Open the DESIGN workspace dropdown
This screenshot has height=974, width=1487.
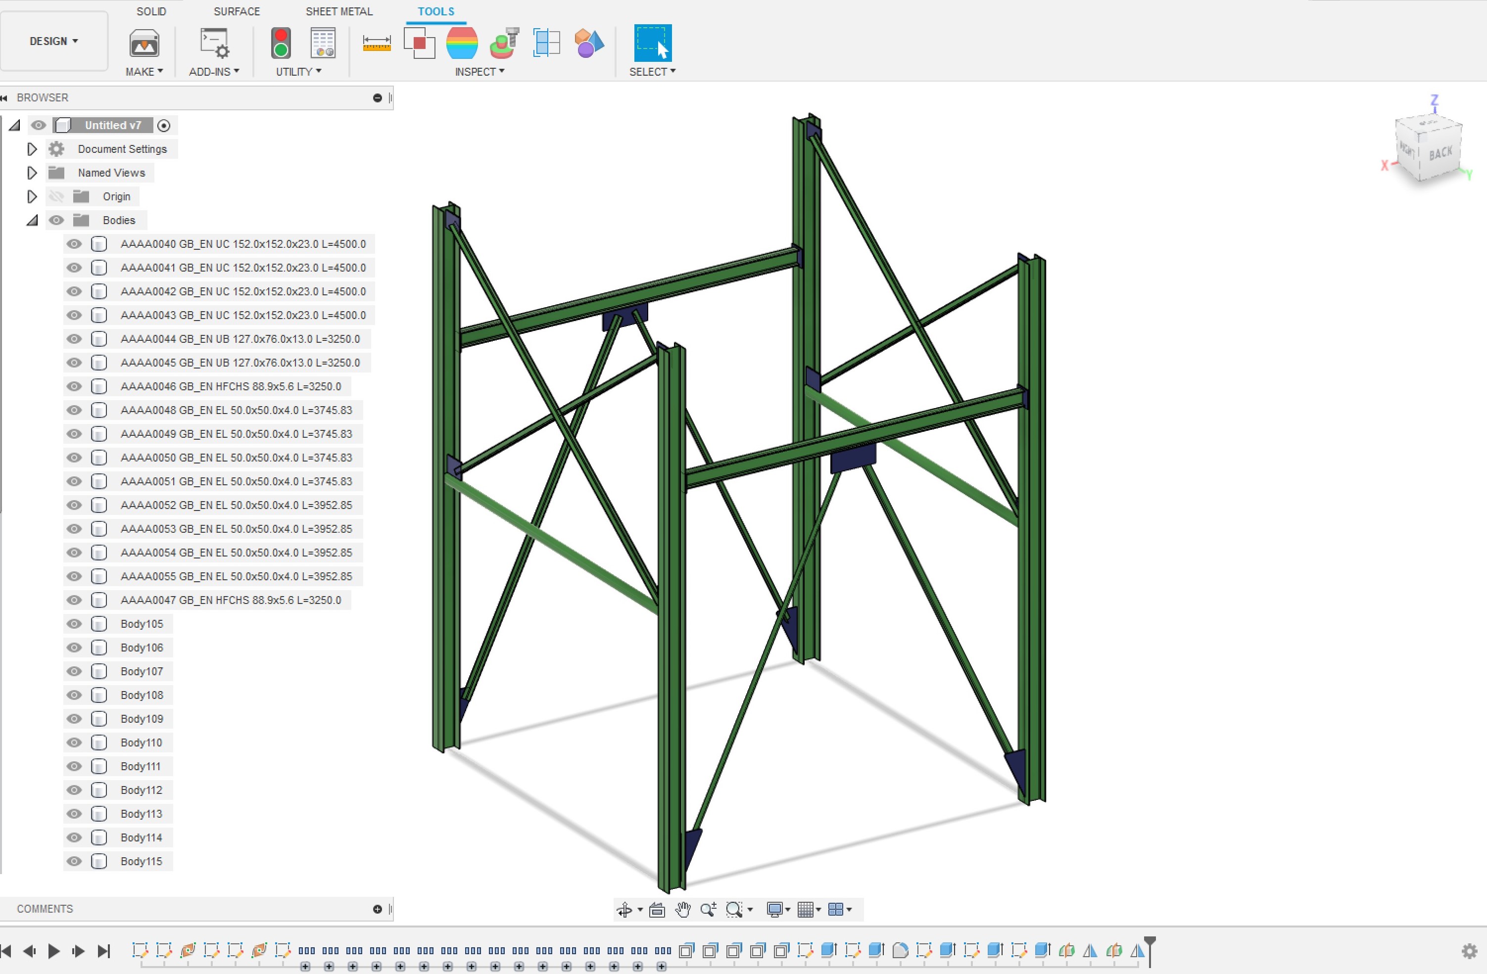54,41
